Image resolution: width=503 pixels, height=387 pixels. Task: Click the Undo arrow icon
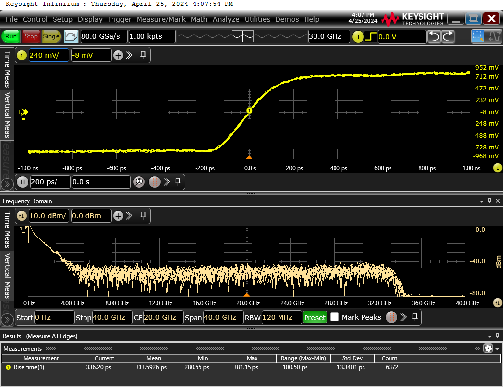tap(434, 36)
